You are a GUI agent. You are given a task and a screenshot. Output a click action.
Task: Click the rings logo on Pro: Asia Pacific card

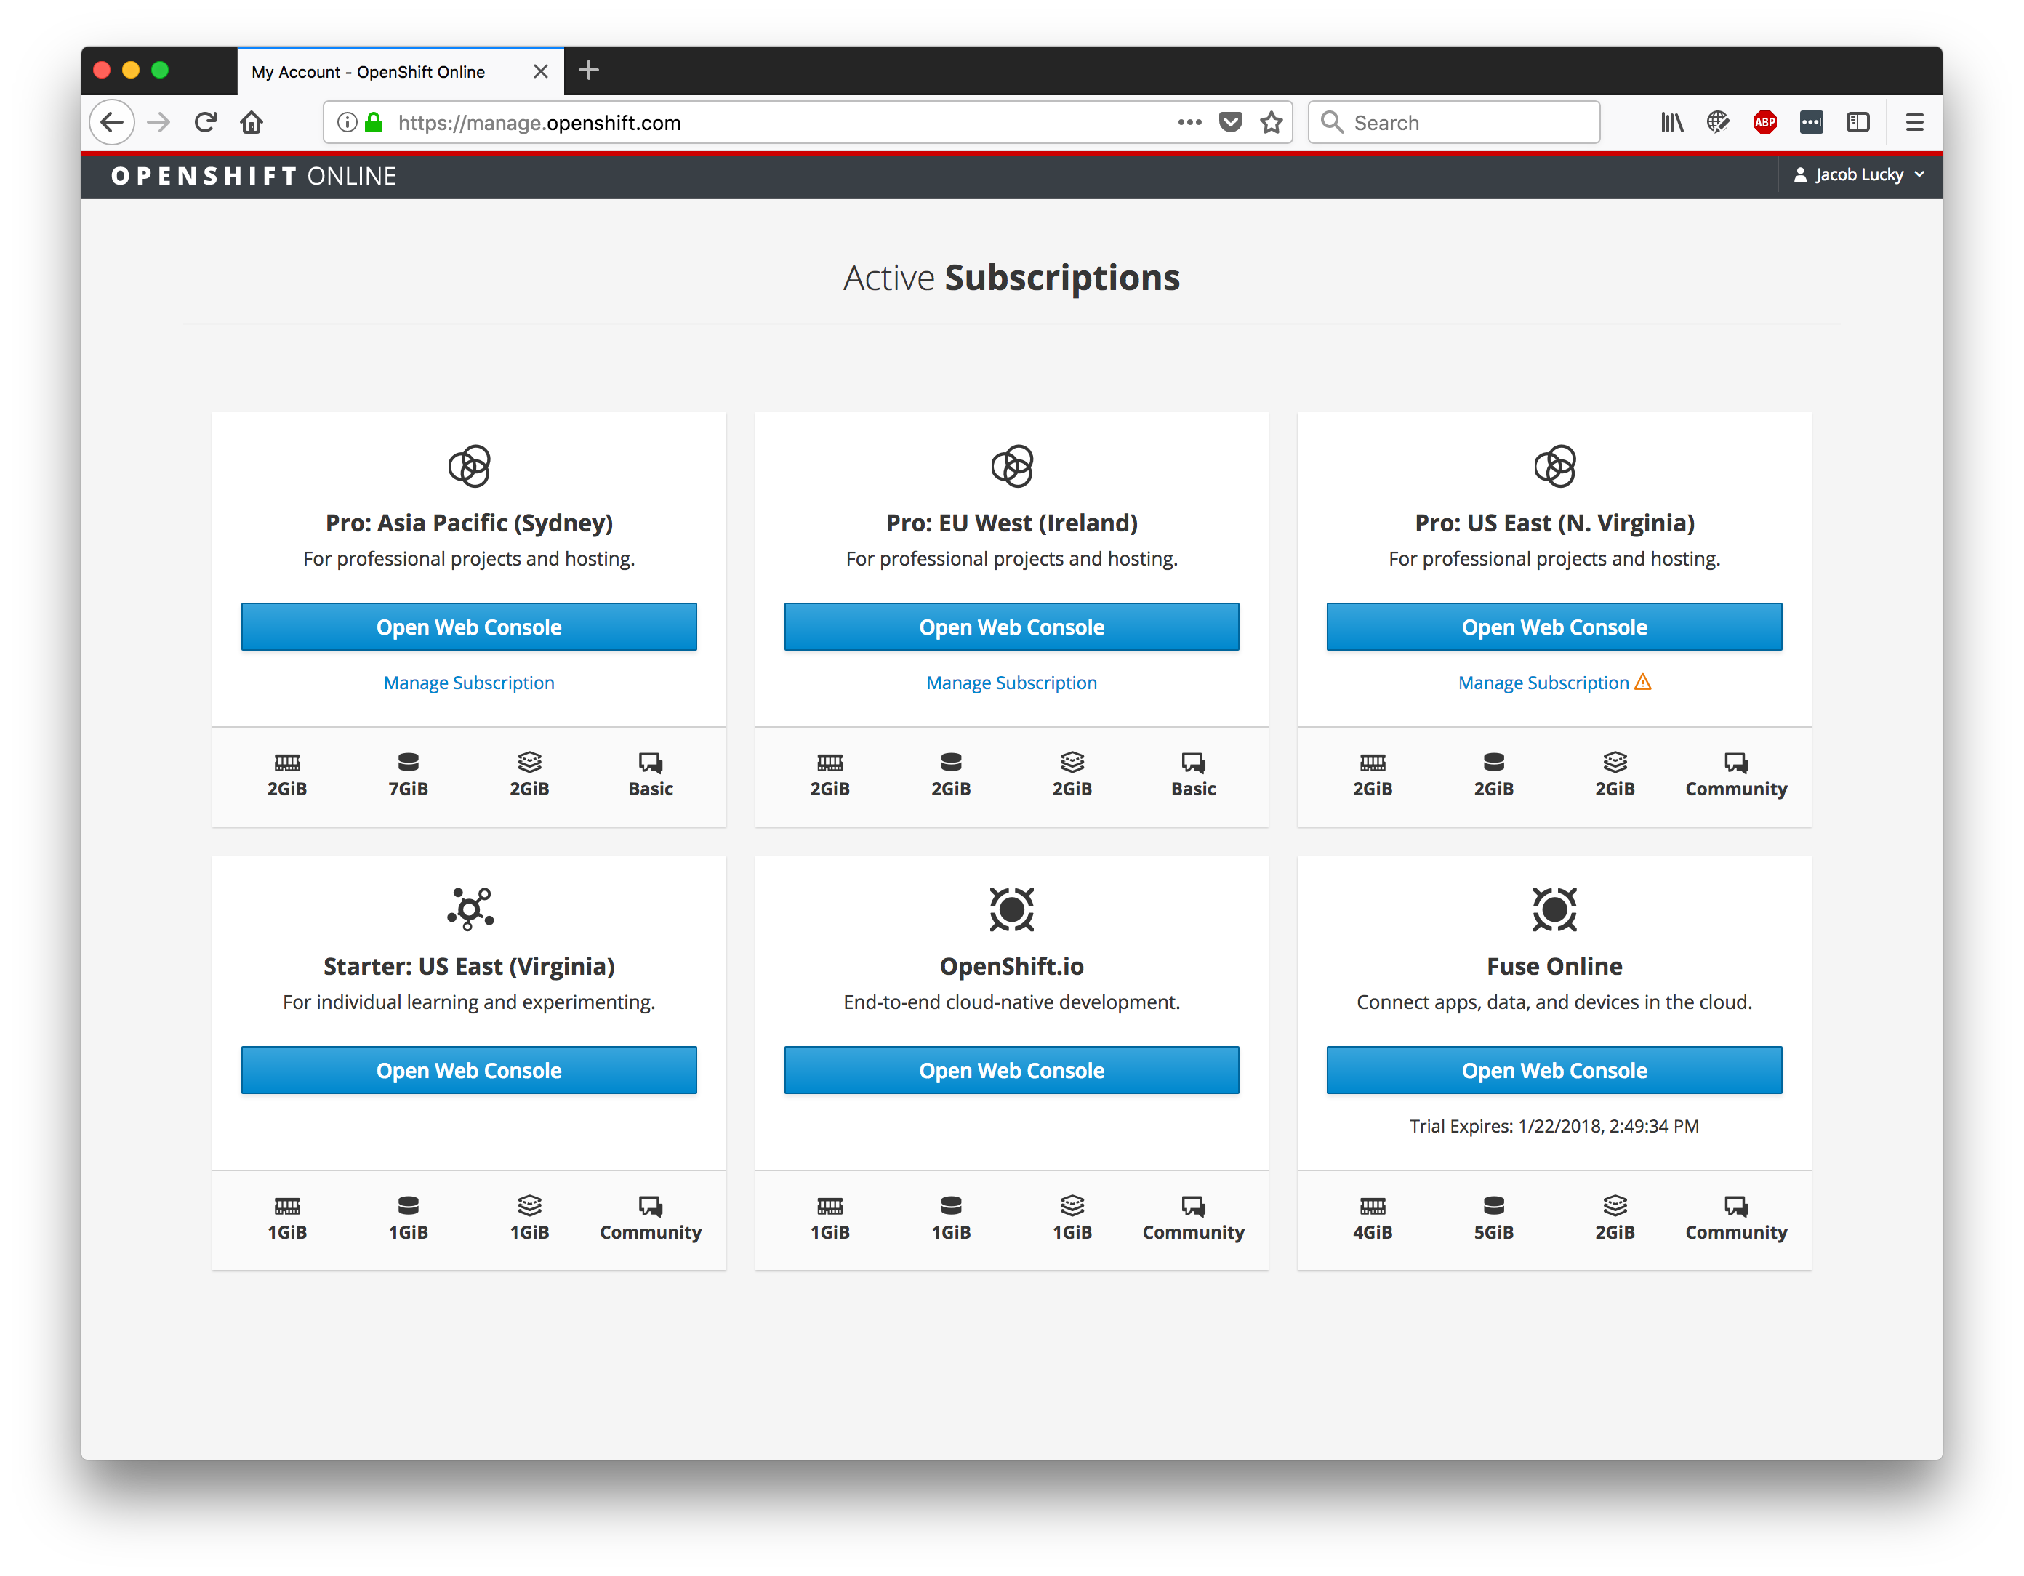[469, 466]
